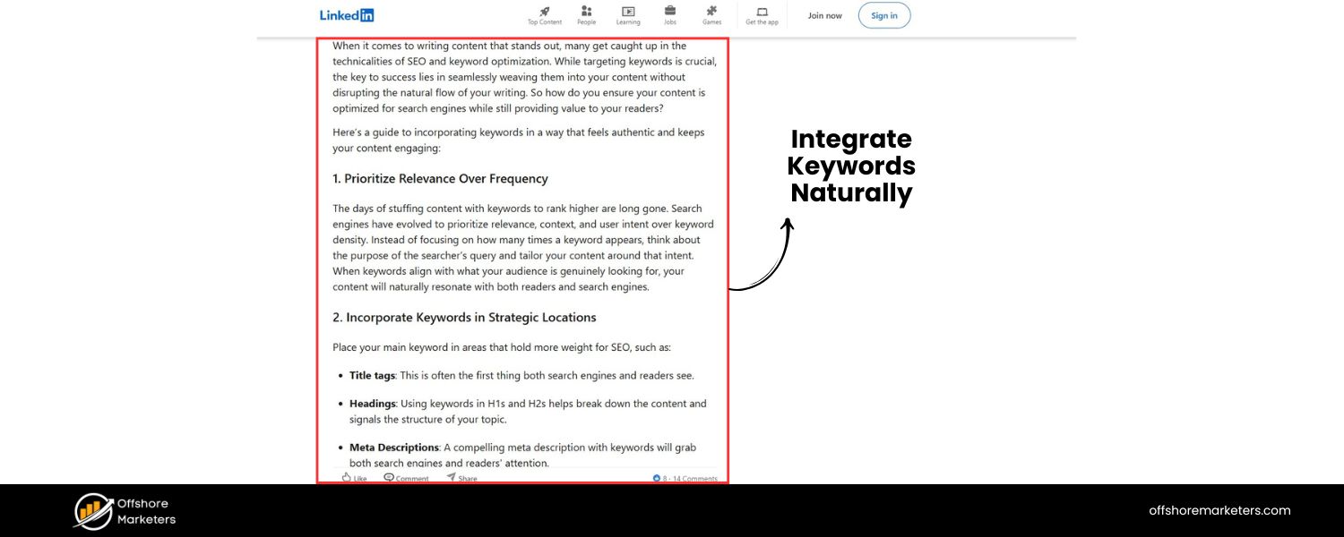Click the Offshore Marketers logo
The width and height of the screenshot is (1344, 537).
click(124, 510)
